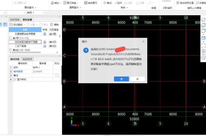Click the display settings icon on right toolbar
This screenshot has width=206, height=136.
[203, 57]
